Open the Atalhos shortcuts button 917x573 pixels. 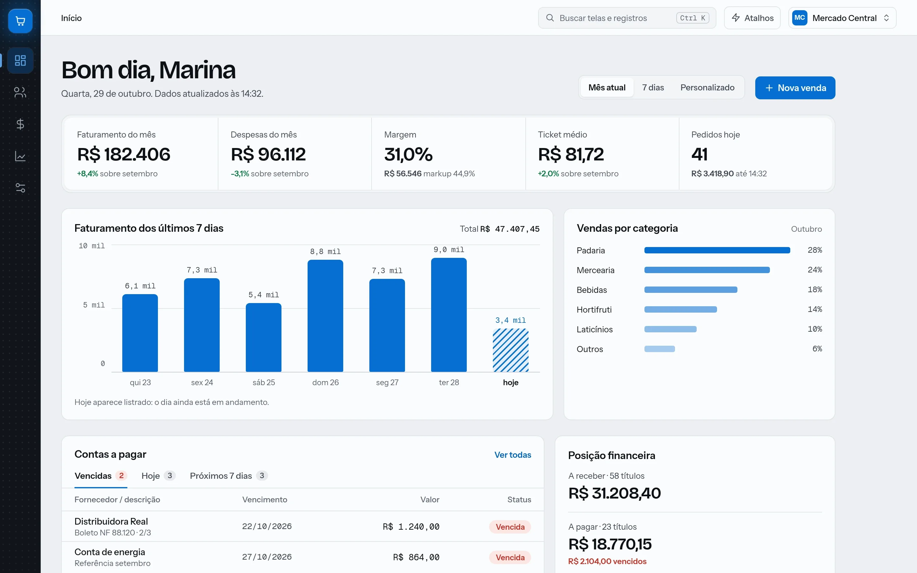[x=752, y=18]
